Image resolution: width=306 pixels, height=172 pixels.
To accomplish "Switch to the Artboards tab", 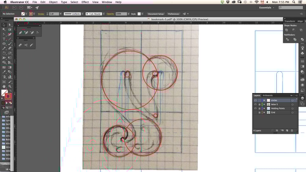I will coord(267,95).
